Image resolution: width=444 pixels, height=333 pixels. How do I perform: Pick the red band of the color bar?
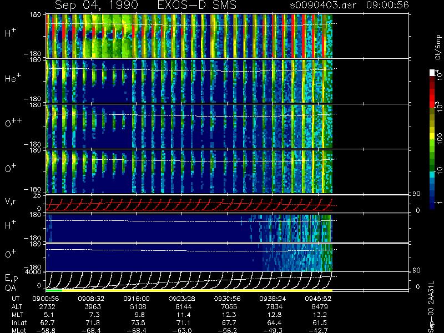click(432, 98)
